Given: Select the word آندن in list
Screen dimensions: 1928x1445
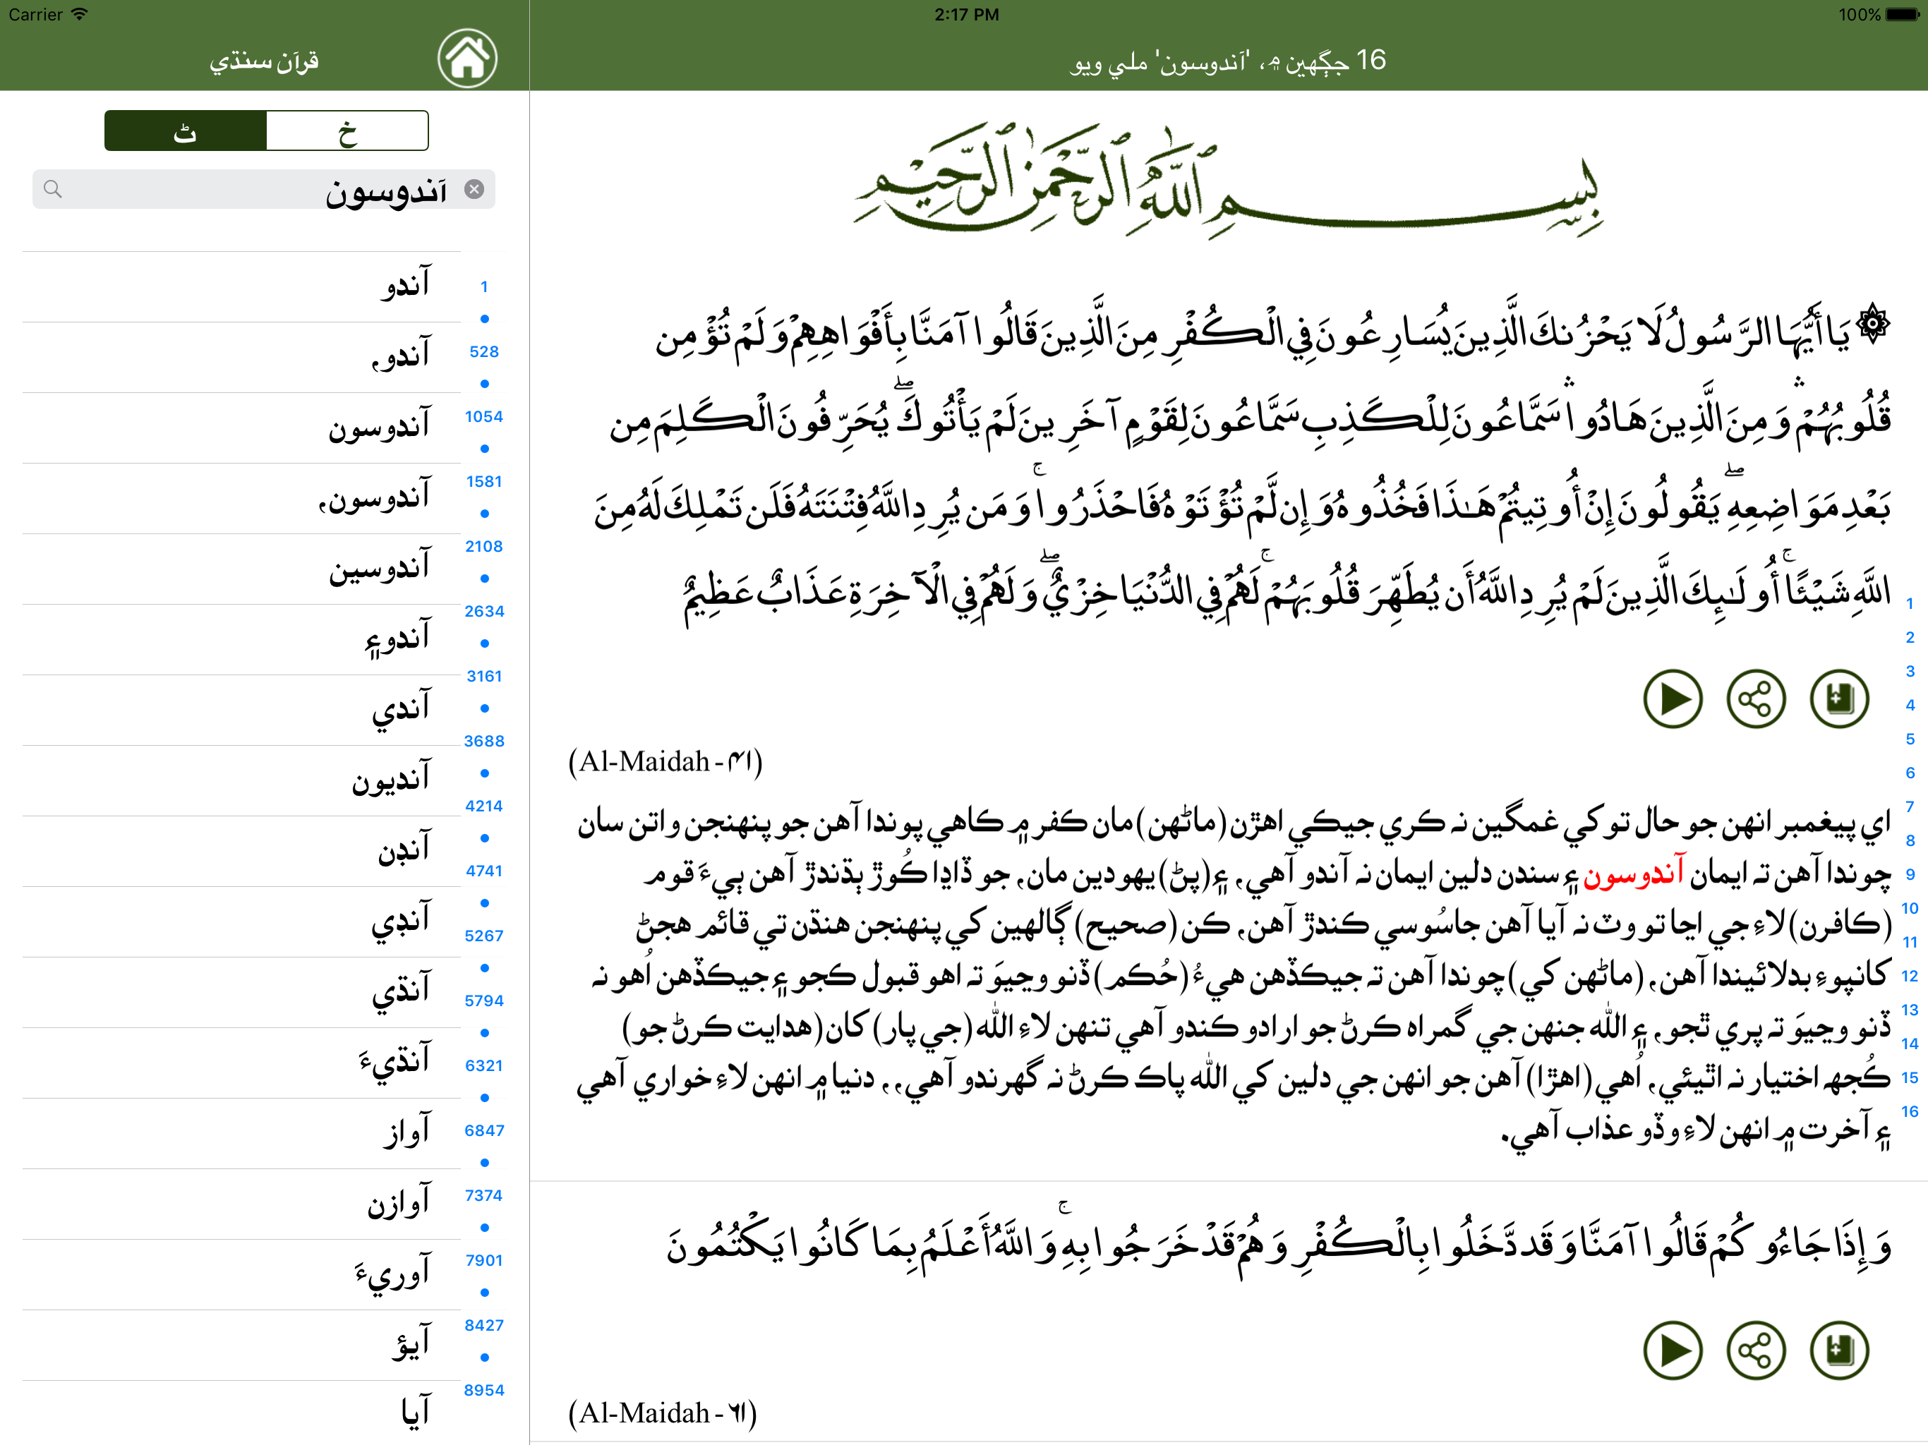Looking at the screenshot, I should (241, 852).
